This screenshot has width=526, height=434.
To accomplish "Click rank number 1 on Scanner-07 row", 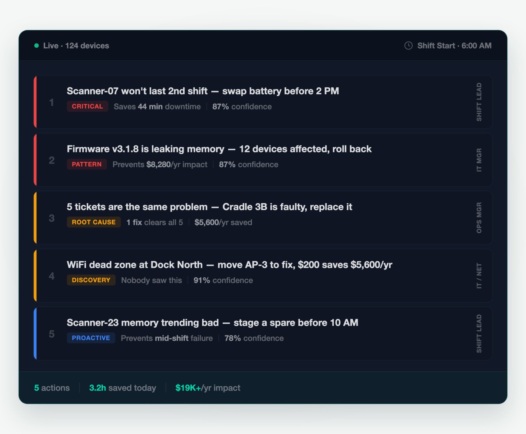I will tap(52, 102).
